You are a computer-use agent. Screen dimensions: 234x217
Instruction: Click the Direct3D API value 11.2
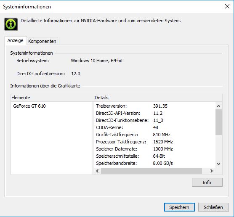tap(158, 113)
